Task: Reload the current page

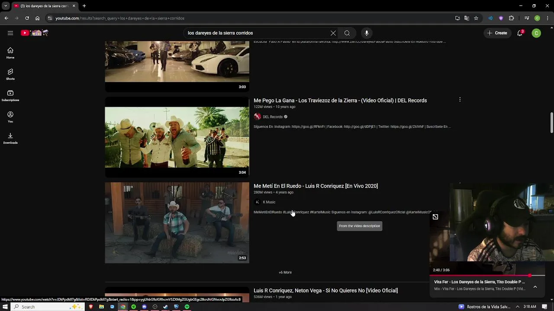Action: [27, 18]
